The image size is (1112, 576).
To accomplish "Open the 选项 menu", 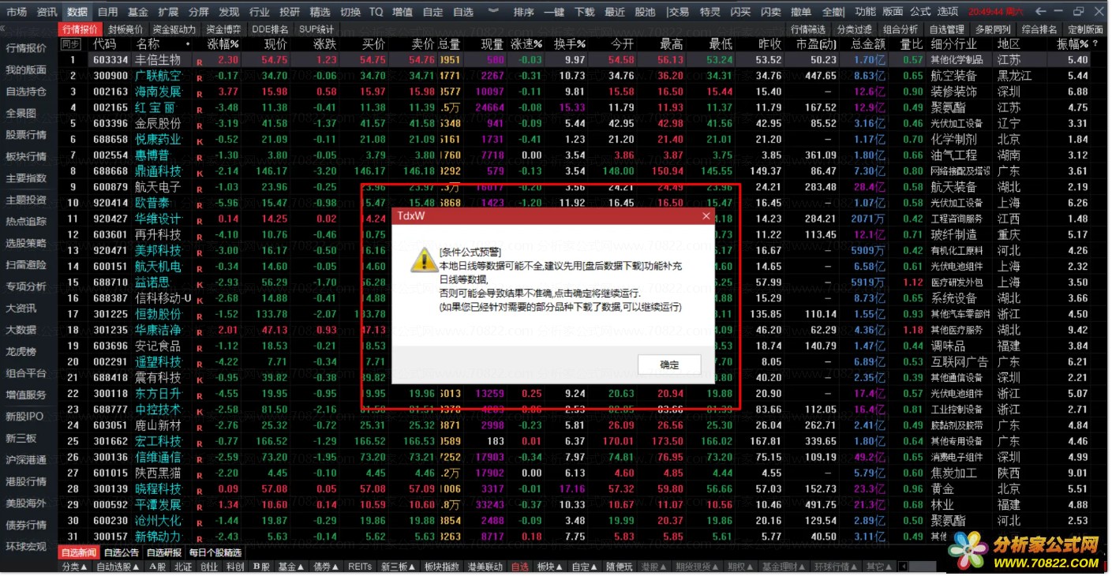I will [948, 12].
